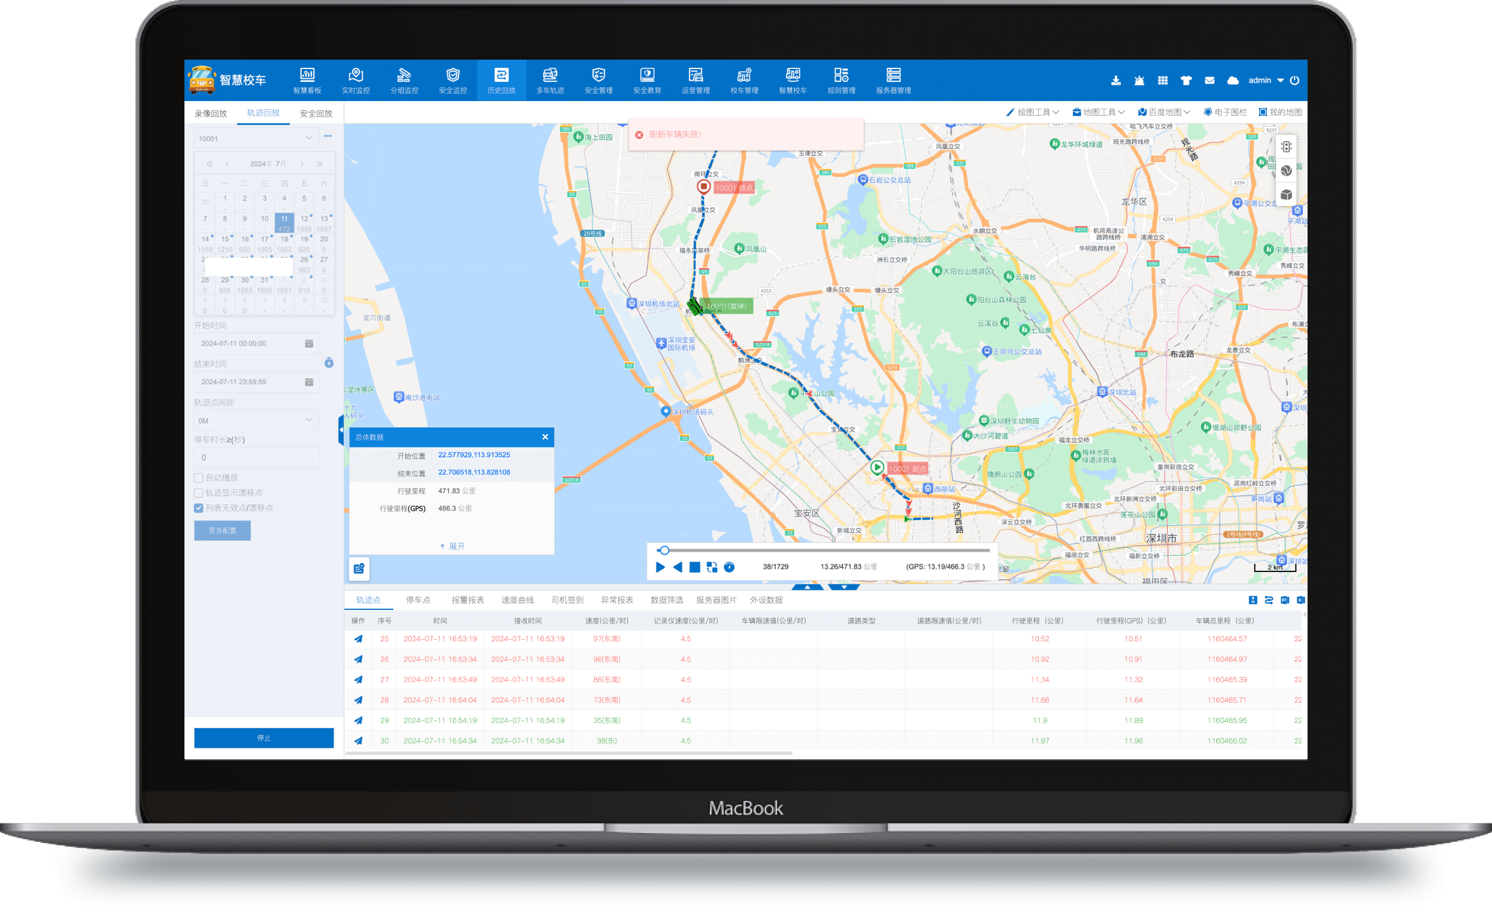The image size is (1492, 915).
Task: Click the power logout icon
Action: click(x=1295, y=81)
